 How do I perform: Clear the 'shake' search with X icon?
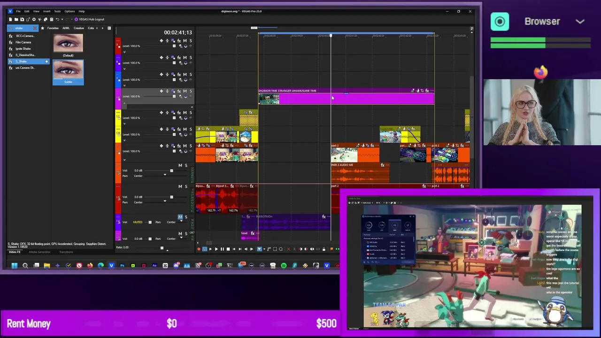pyautogui.click(x=35, y=28)
